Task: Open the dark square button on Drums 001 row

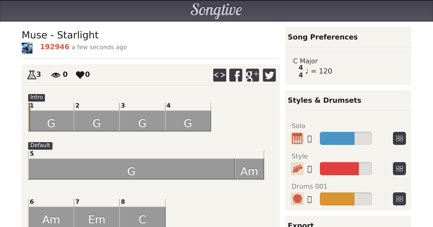Action: click(399, 199)
